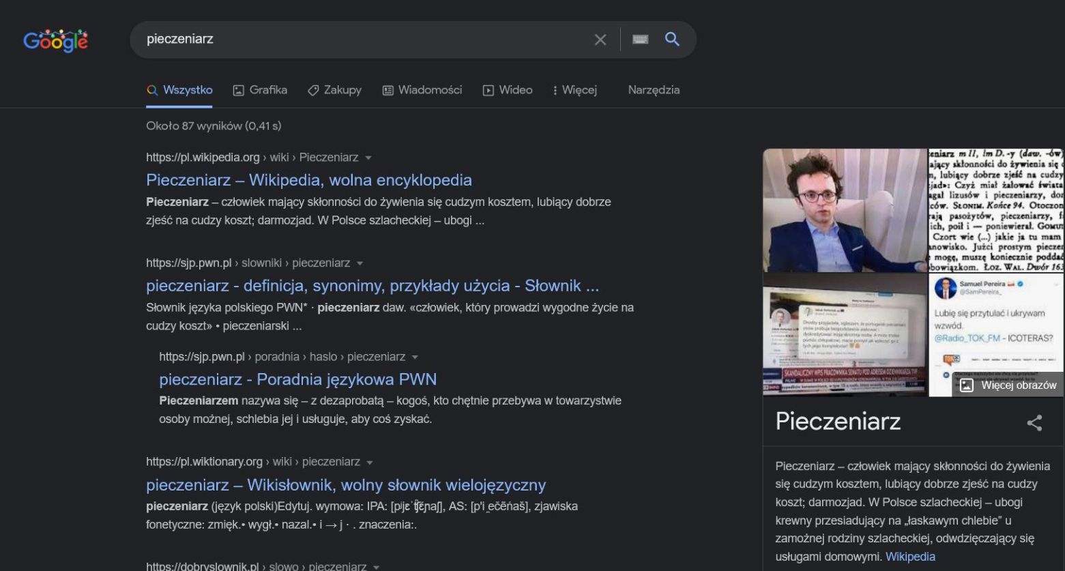The height and width of the screenshot is (571, 1065).
Task: Expand options for the pl.wiktionary.org result
Action: point(368,462)
